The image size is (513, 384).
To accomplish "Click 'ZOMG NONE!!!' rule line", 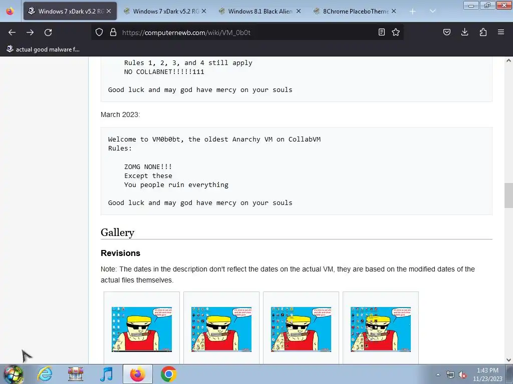I will [x=148, y=167].
